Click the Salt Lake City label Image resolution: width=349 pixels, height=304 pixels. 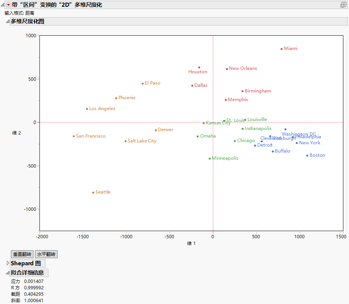click(142, 141)
